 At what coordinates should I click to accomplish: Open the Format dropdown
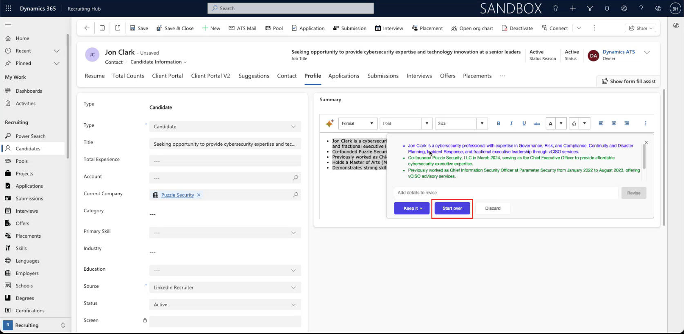click(x=358, y=123)
